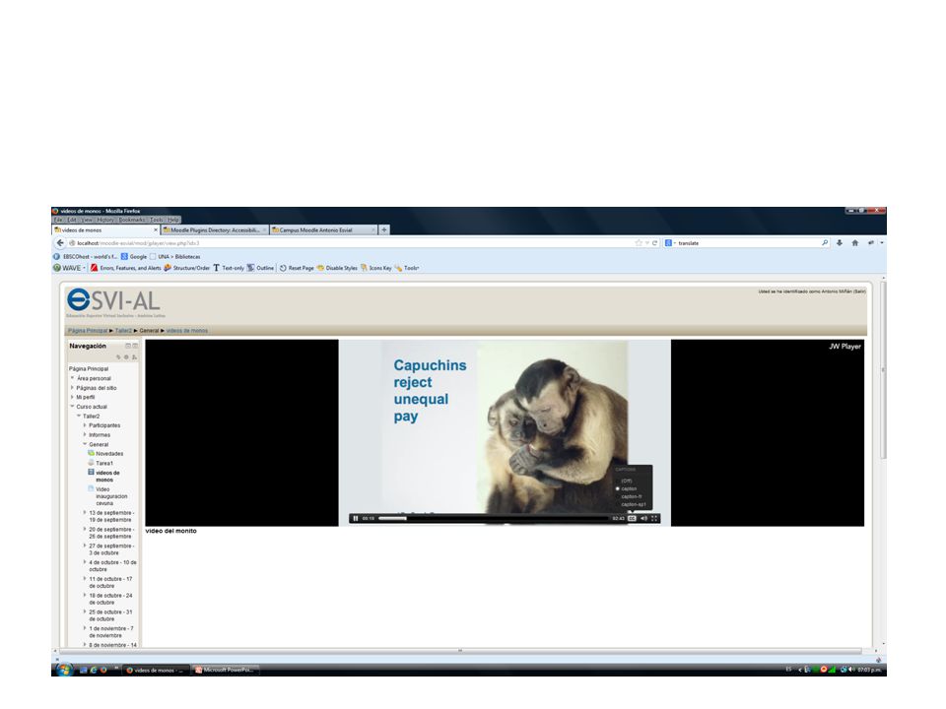Select the 'caption' subtitle track

click(x=629, y=488)
